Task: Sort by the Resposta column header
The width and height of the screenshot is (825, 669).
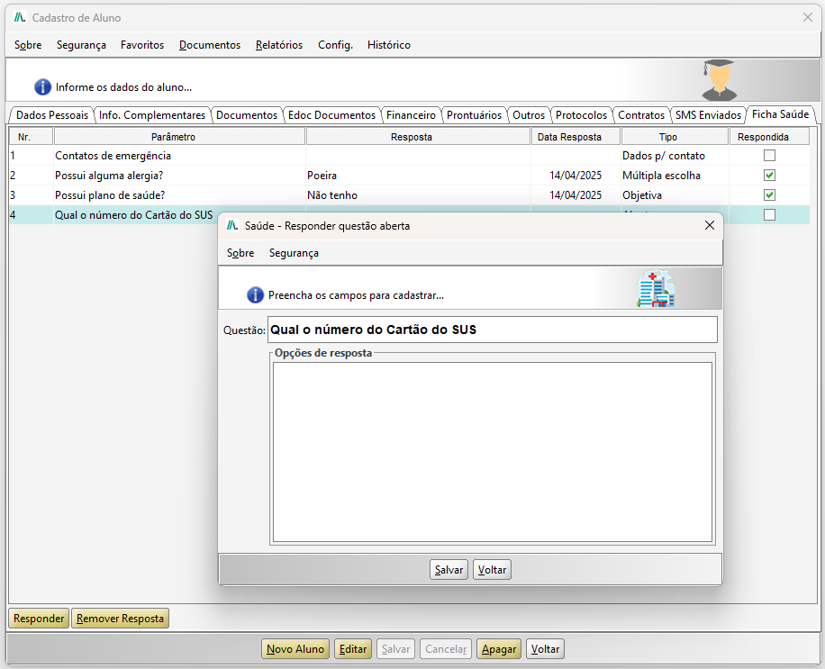Action: tap(418, 137)
